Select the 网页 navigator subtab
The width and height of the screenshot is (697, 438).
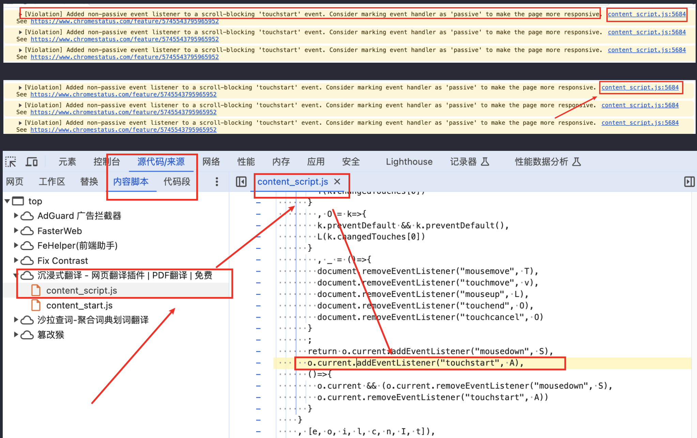pos(15,182)
